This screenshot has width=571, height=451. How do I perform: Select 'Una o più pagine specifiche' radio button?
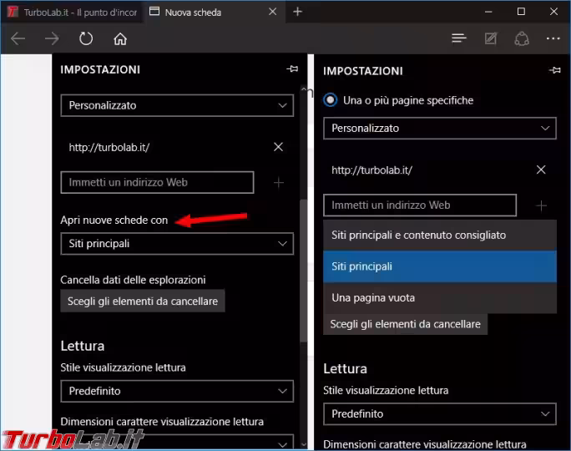331,100
